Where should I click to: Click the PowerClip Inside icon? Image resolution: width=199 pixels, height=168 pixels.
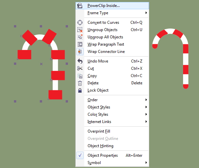80,6
